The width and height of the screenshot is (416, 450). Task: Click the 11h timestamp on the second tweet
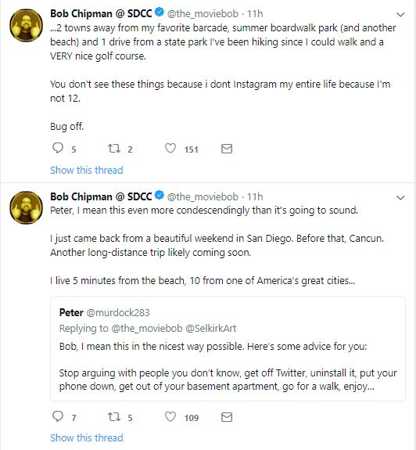(x=255, y=196)
